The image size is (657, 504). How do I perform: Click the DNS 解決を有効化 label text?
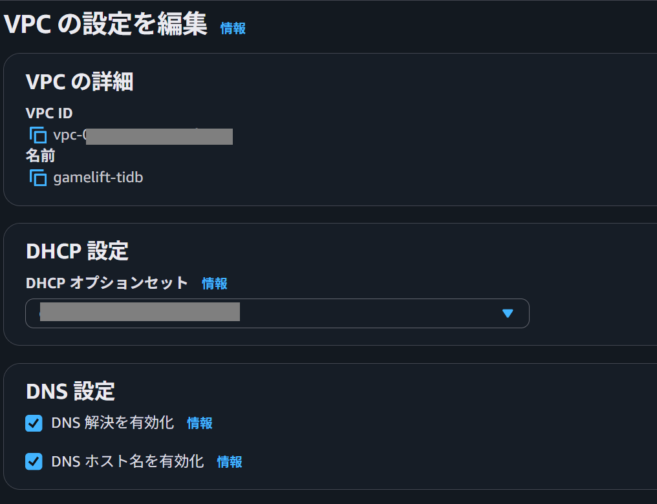(x=113, y=423)
